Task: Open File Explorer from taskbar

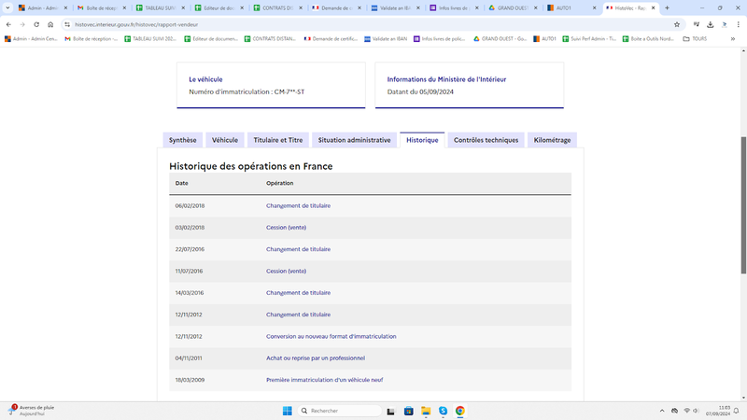Action: [426, 411]
